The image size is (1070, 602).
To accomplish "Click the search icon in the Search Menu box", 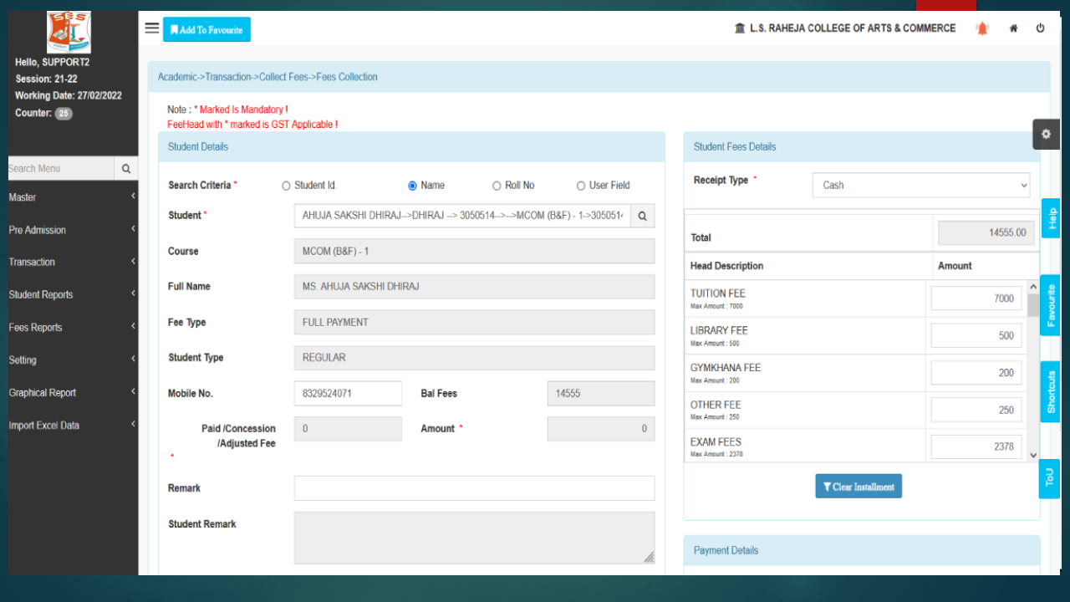I will tap(126, 168).
